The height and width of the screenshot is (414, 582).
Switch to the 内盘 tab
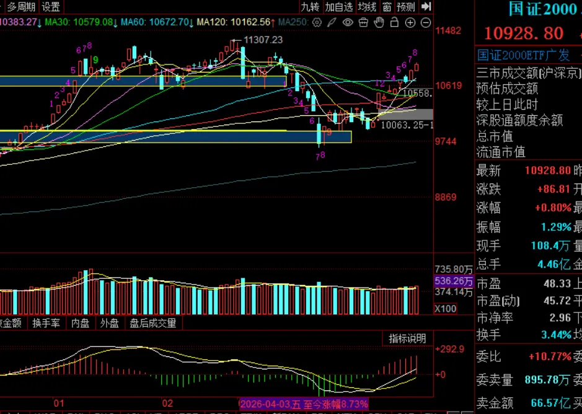[x=80, y=323]
